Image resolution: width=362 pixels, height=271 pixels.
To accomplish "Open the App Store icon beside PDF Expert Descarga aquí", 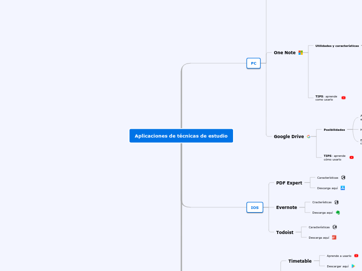I will click(343, 188).
